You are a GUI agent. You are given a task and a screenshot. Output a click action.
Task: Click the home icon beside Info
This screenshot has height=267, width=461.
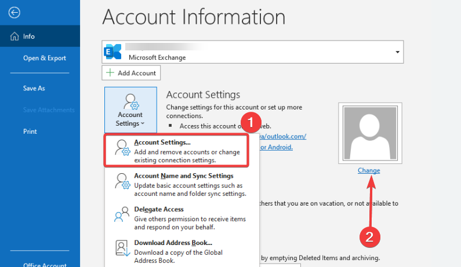tap(14, 36)
